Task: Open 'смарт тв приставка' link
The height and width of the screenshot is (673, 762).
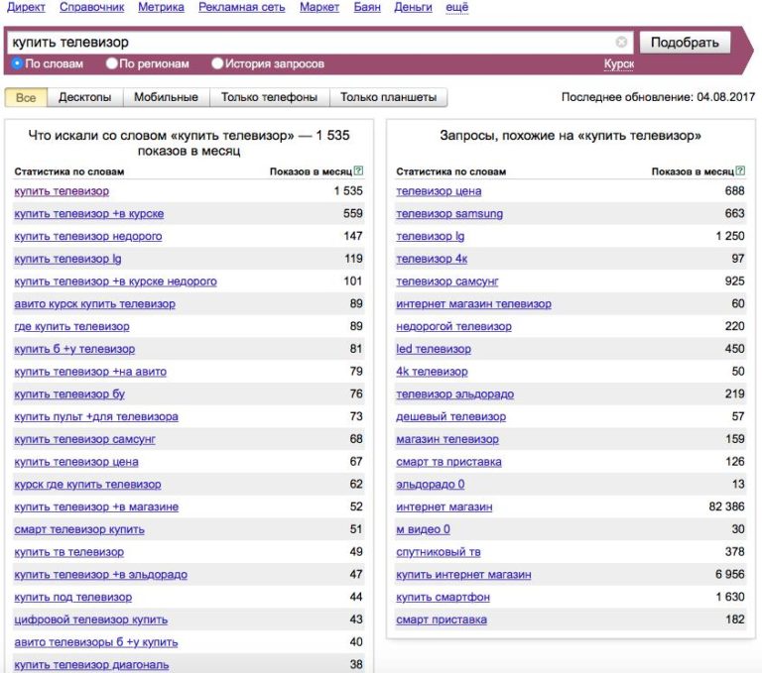Action: [448, 462]
